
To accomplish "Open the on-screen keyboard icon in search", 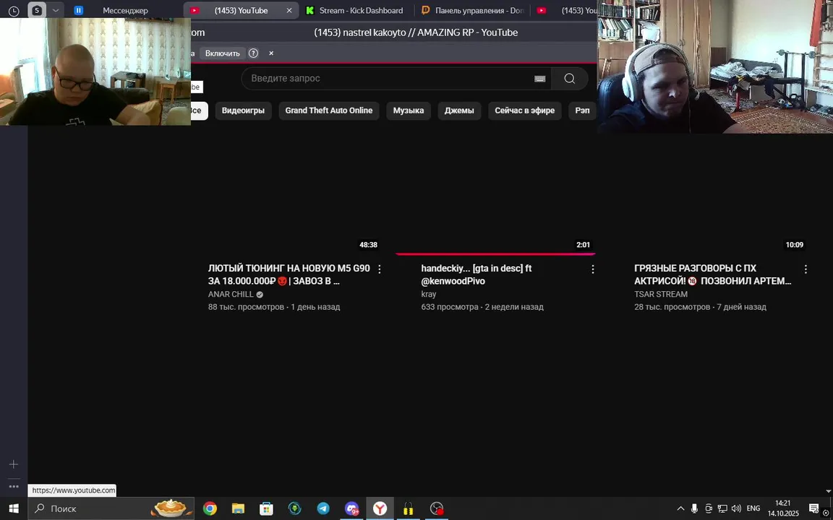I will click(x=539, y=79).
